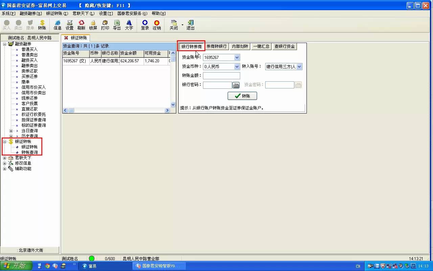This screenshot has height=271, width=433.
Task: Select 卖券还款 in the tree
Action: (x=29, y=71)
